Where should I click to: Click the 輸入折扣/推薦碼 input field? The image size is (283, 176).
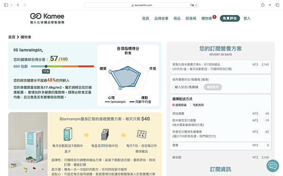[x=187, y=87]
